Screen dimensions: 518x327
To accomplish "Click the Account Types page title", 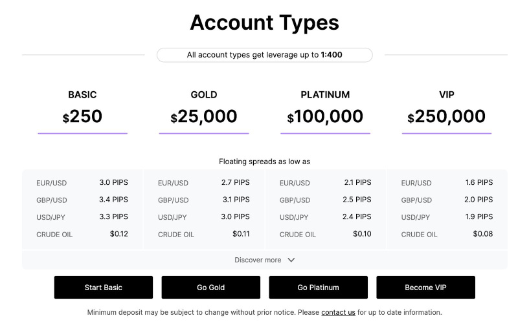I will (x=264, y=23).
